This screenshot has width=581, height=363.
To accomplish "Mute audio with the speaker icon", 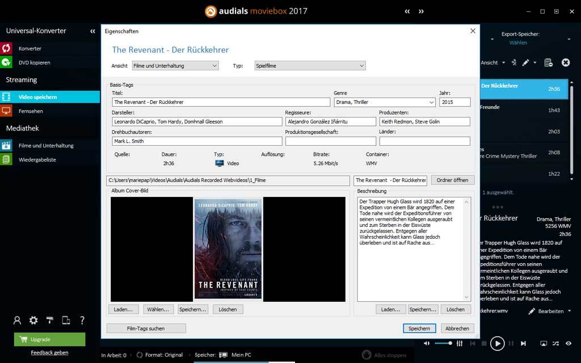I will click(427, 343).
